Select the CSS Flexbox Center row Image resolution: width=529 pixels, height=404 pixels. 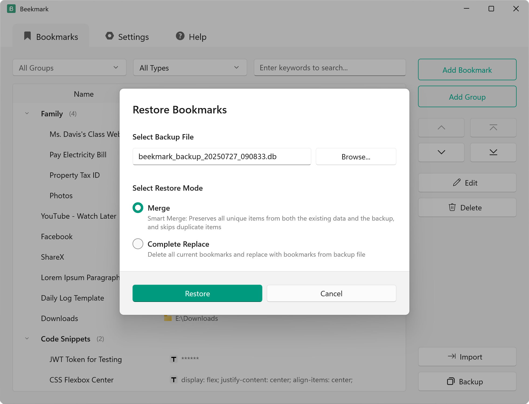pos(82,380)
